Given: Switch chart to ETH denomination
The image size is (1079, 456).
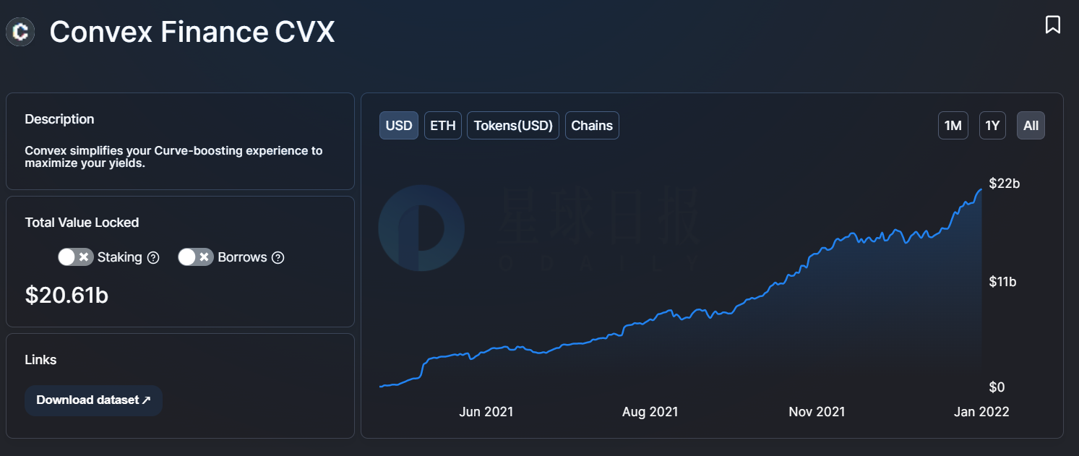Looking at the screenshot, I should pos(443,126).
